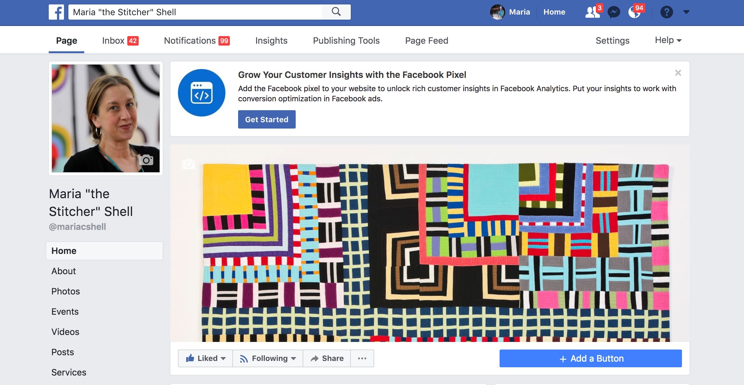Open the Help dropdown menu
The image size is (744, 385).
click(x=668, y=40)
